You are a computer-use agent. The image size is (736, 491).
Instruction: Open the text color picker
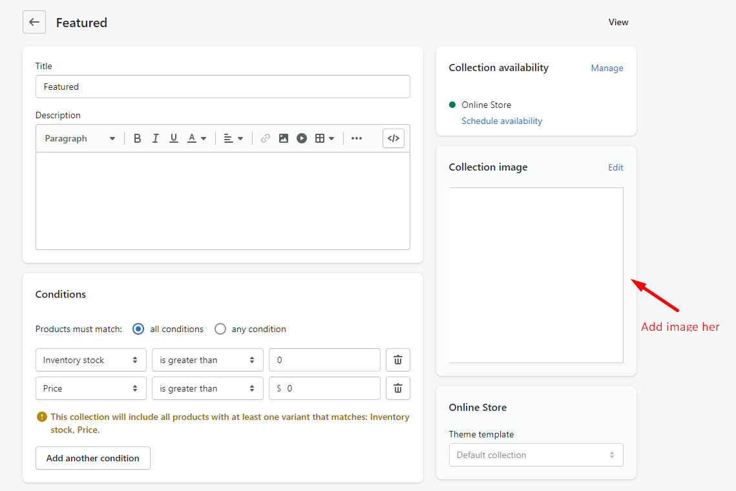tap(196, 138)
